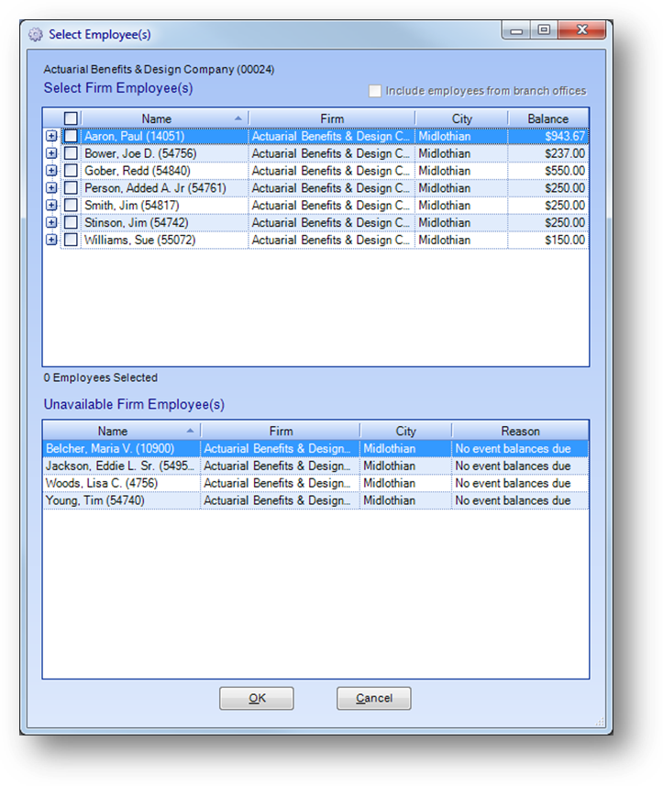Click the OK button
The height and width of the screenshot is (786, 663).
click(x=257, y=698)
